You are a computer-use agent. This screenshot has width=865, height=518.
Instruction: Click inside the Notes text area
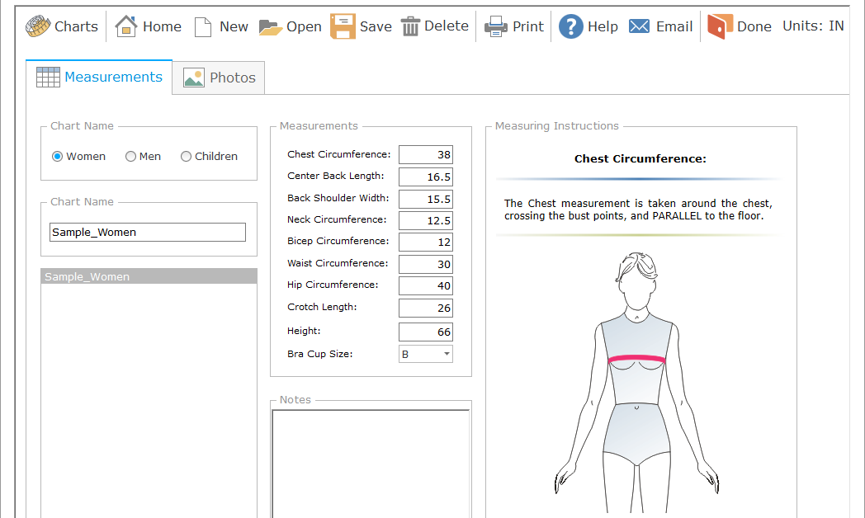click(371, 462)
